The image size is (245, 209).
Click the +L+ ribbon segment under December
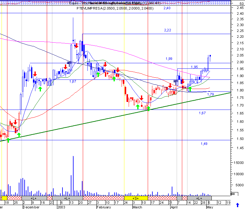point(34,198)
